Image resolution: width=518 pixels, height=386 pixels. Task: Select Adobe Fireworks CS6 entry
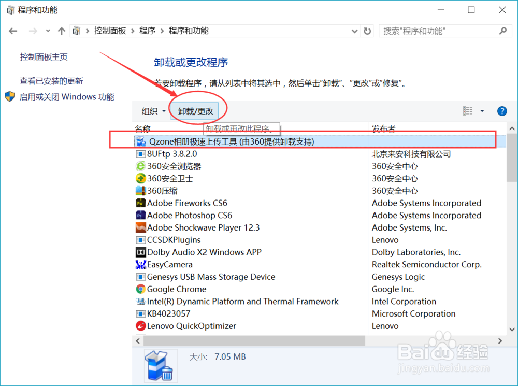[x=187, y=203]
